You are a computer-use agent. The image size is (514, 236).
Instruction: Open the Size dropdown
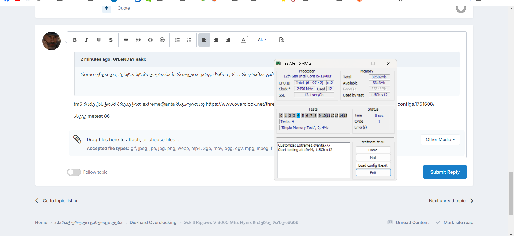pos(264,40)
